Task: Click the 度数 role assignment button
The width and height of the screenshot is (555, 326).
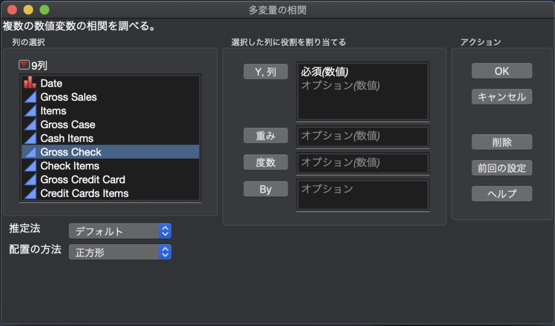Action: click(x=266, y=162)
